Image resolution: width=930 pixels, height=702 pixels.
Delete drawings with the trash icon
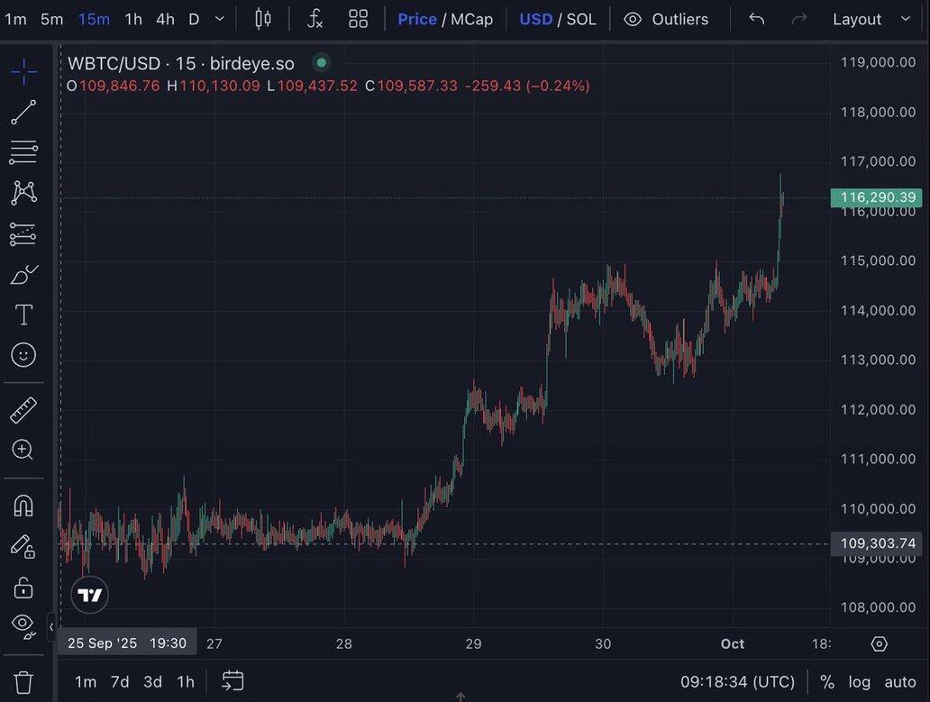point(23,681)
